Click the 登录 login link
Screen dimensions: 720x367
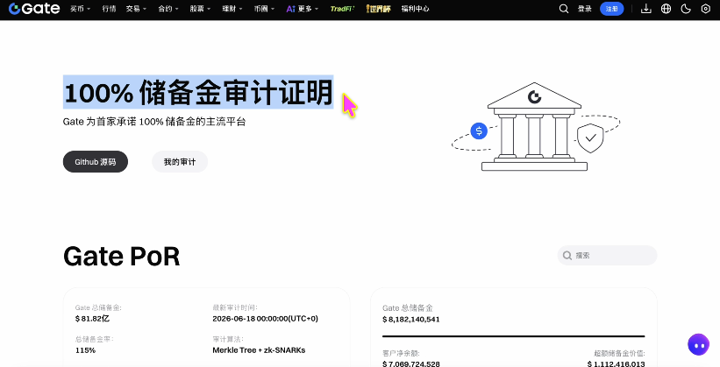585,9
